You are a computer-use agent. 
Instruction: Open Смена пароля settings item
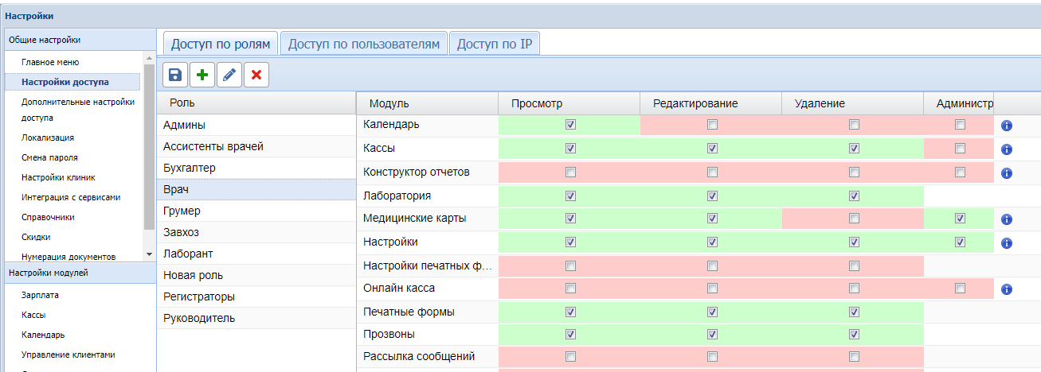click(49, 157)
